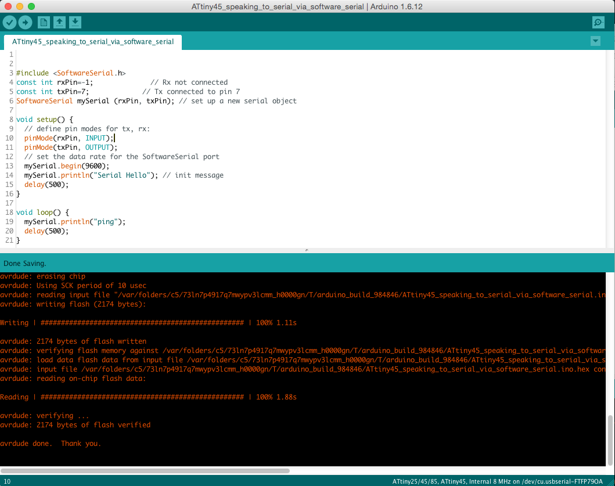The width and height of the screenshot is (615, 486).
Task: Click the macOS zoom window button
Action: tap(31, 6)
